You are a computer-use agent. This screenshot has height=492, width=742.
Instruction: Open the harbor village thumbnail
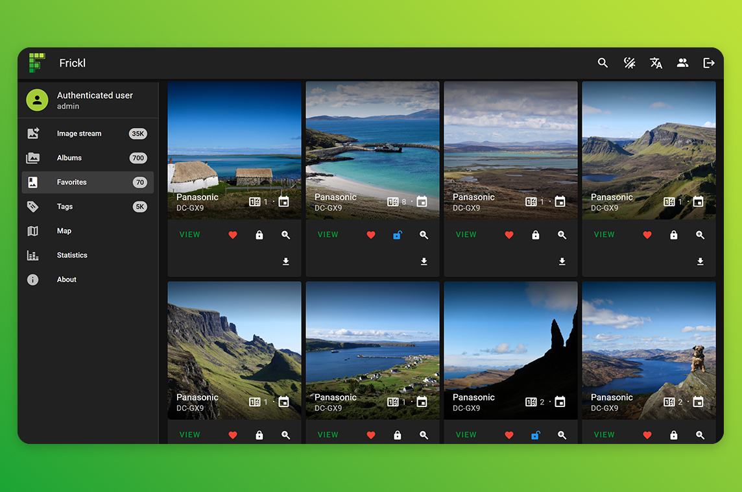[x=372, y=351]
